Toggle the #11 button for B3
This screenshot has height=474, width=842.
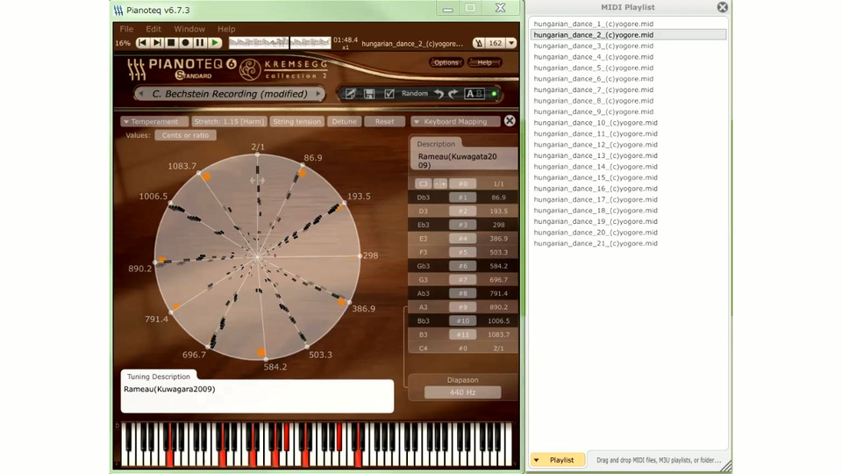click(462, 334)
